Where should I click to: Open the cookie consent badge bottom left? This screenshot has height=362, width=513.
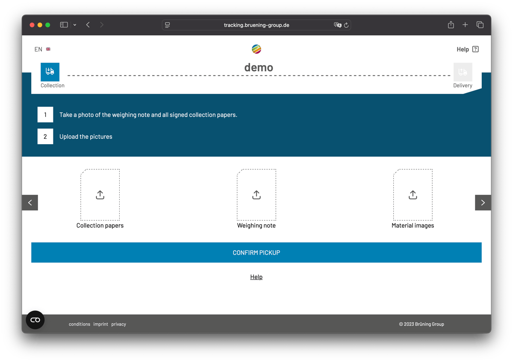[x=35, y=319]
